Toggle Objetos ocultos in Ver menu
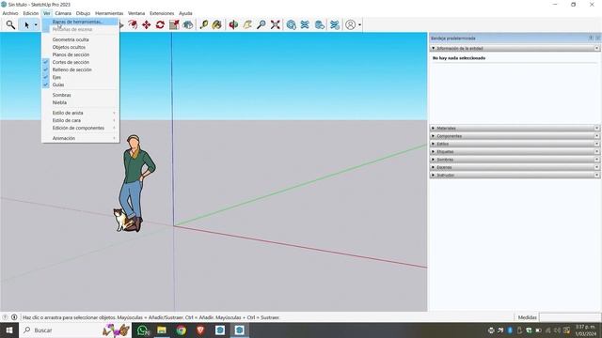Screen dimensions: 602x338 [x=80, y=47]
